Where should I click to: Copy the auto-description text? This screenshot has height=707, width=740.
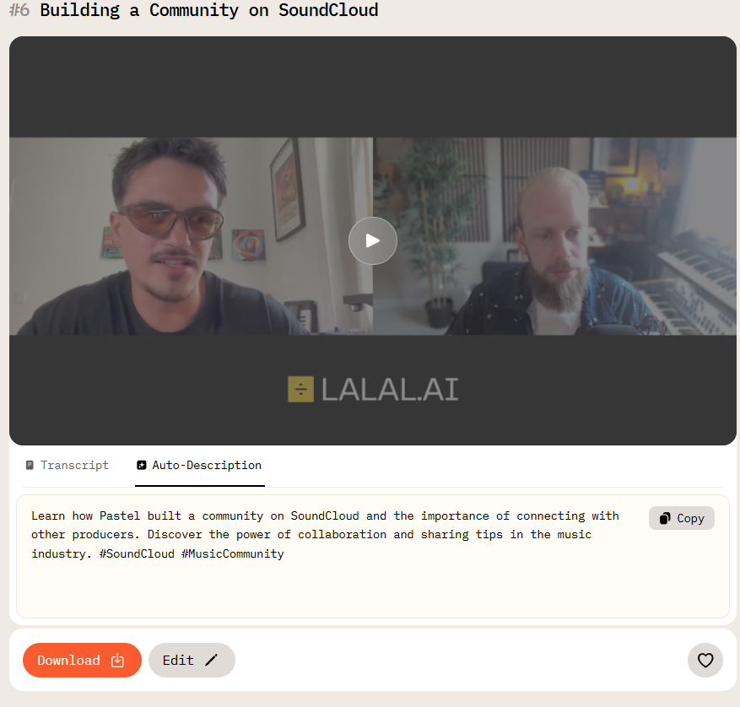coord(682,518)
